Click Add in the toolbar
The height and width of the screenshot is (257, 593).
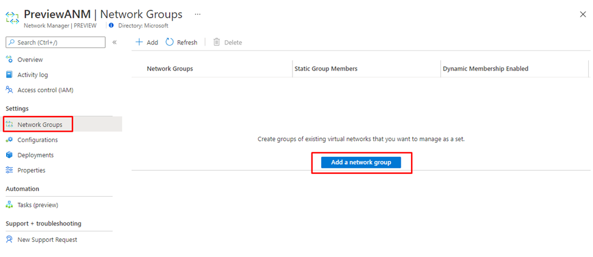(x=147, y=43)
